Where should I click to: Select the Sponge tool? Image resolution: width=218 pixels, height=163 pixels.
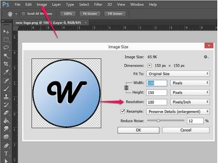6,137
